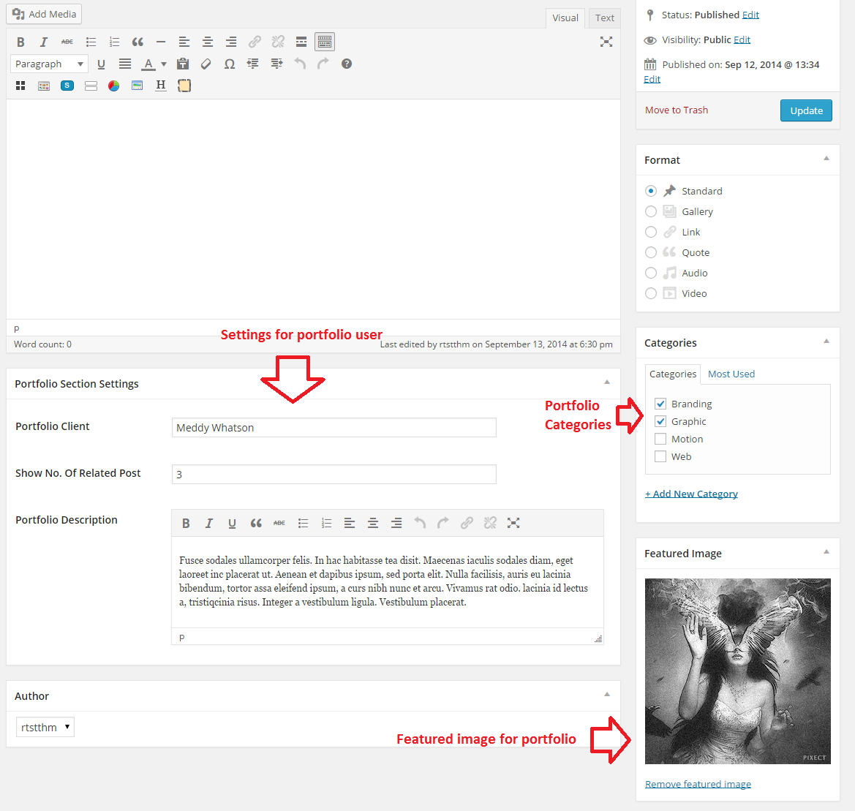
Task: Select Standard post format
Action: tap(650, 192)
